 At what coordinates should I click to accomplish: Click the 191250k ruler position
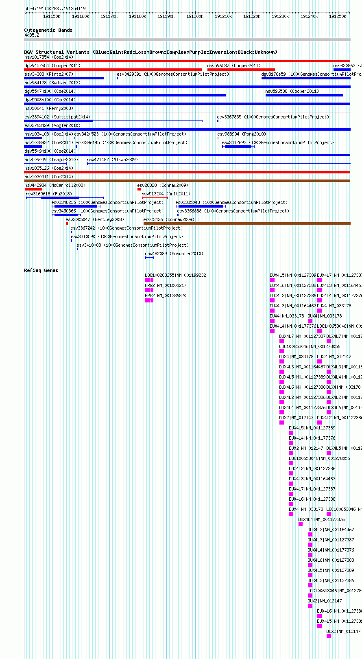[338, 16]
